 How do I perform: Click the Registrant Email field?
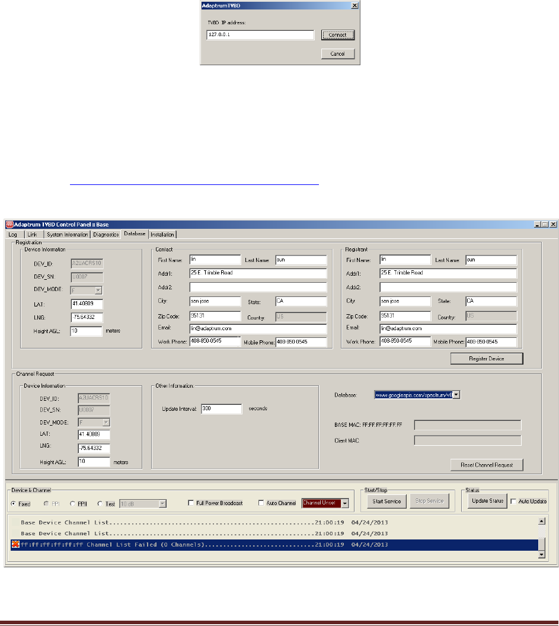click(x=448, y=328)
